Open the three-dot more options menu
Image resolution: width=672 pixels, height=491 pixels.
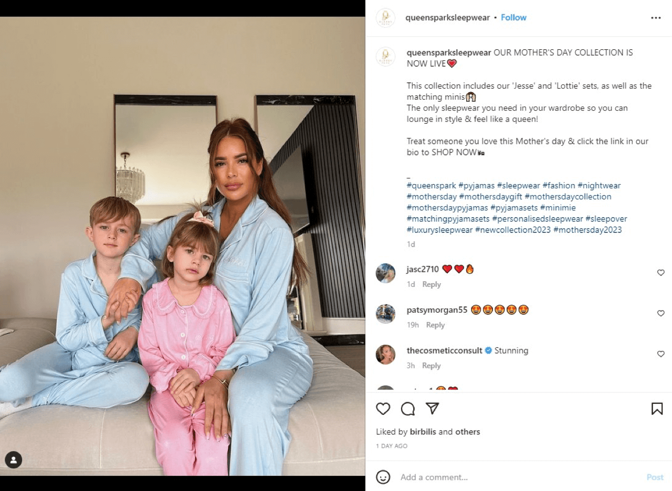[656, 18]
